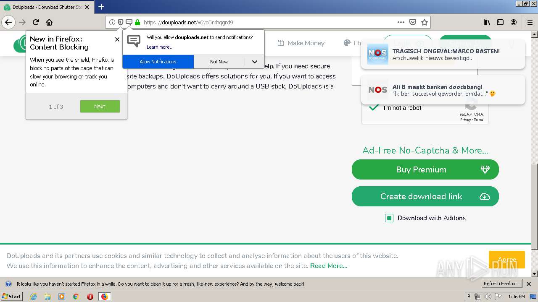Viewport: 538px width, 302px height.
Task: Open the Windows Start menu
Action: (x=11, y=296)
